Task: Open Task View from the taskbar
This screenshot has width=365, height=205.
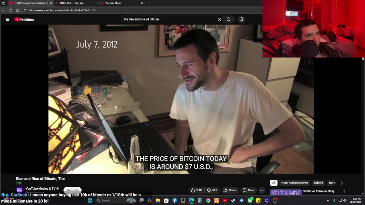Action: [141, 200]
